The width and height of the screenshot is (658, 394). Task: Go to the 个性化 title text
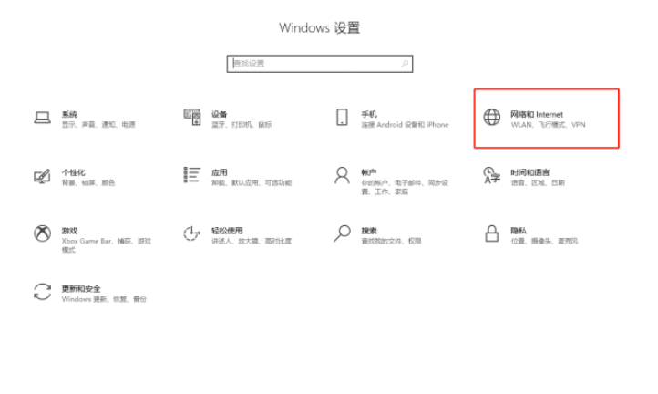pos(73,171)
